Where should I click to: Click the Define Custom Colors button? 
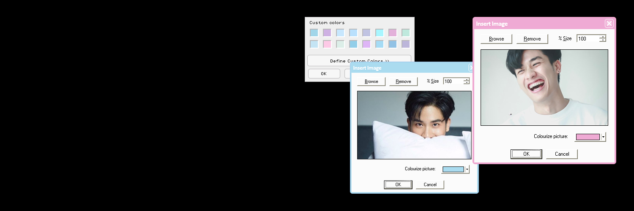[359, 60]
